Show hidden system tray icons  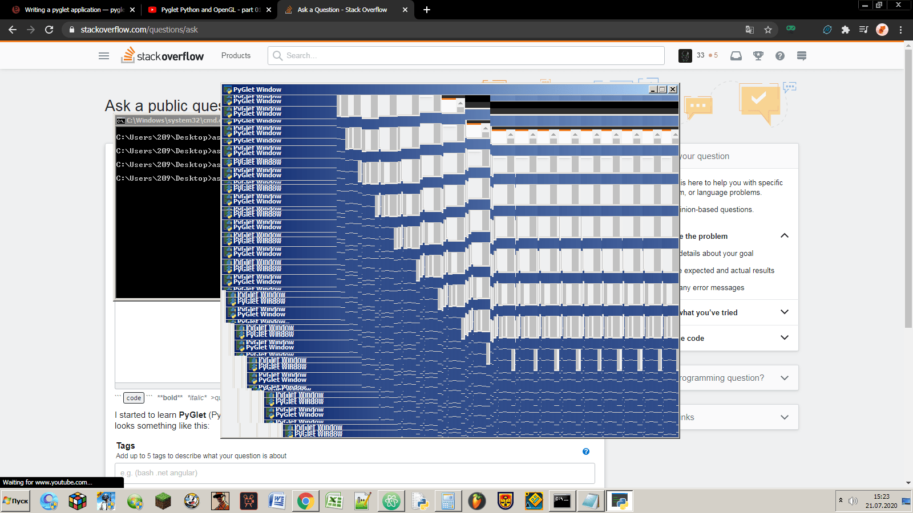[x=841, y=500]
